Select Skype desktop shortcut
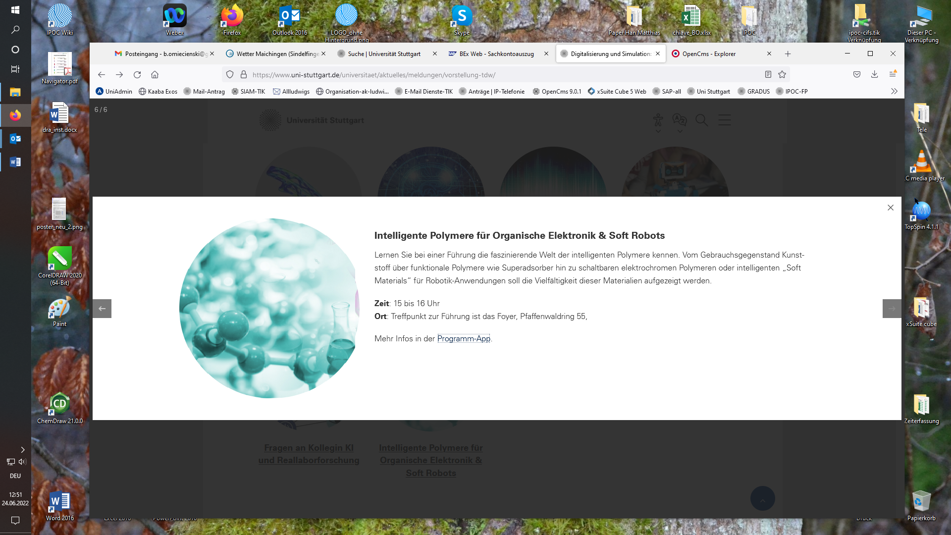 point(462,20)
